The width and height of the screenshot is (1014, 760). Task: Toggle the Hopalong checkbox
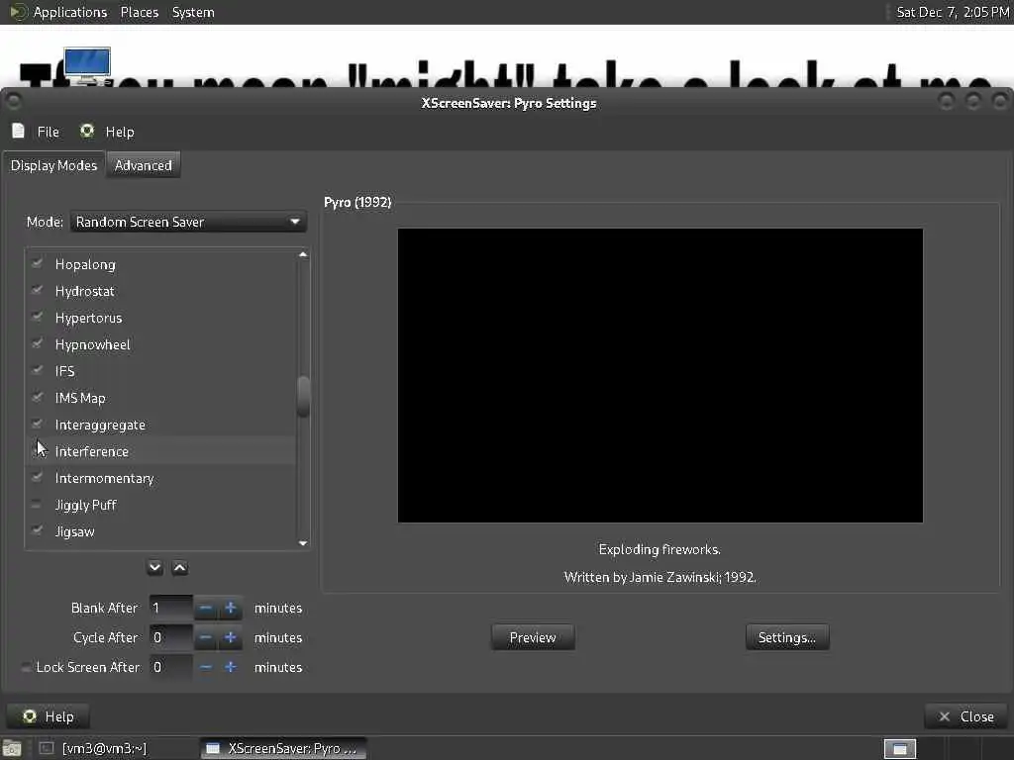click(37, 263)
